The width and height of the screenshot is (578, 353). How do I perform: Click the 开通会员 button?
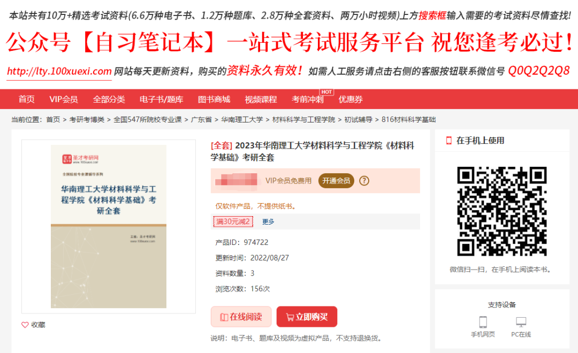click(336, 181)
